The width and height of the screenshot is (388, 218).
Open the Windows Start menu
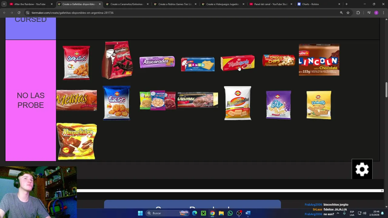[x=140, y=213]
